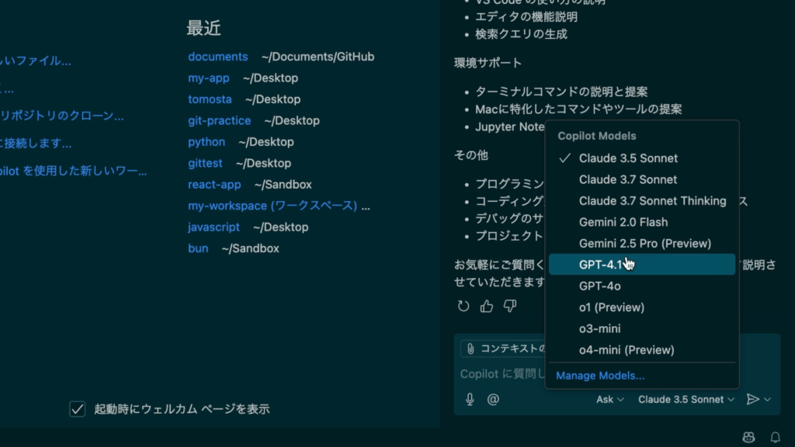Uncheck show welcome page on startup checkbox
This screenshot has height=447, width=795.
[x=78, y=409]
